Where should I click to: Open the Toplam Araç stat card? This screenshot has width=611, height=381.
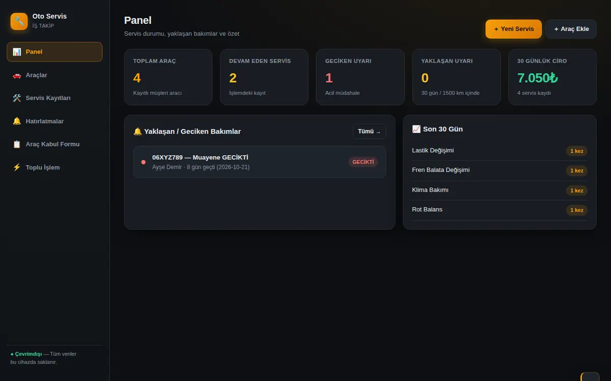(168, 77)
